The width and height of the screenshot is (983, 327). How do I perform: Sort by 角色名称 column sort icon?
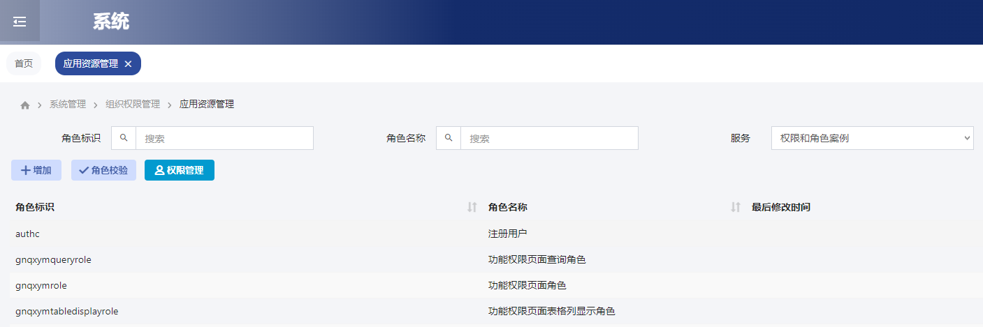pyautogui.click(x=735, y=207)
